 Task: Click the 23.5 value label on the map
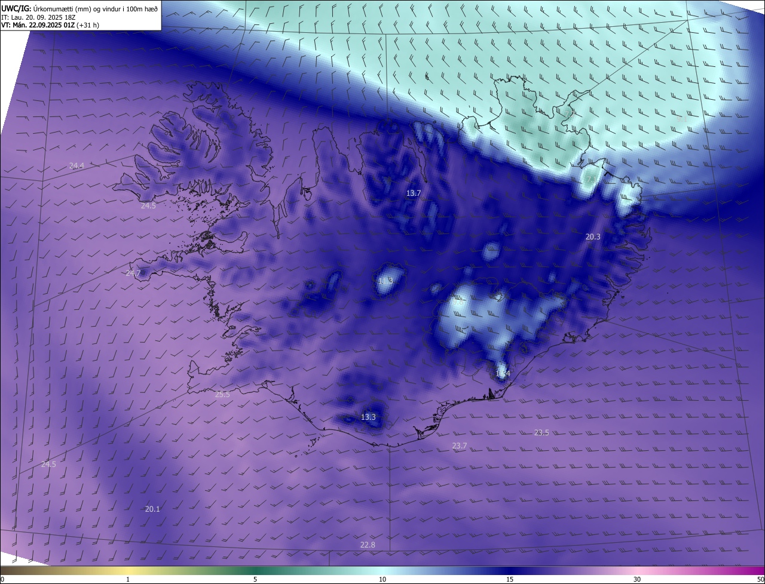[x=541, y=432]
